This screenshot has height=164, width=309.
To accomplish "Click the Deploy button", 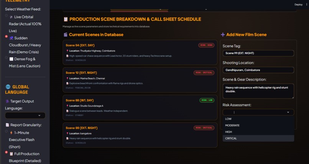I will click(298, 5).
